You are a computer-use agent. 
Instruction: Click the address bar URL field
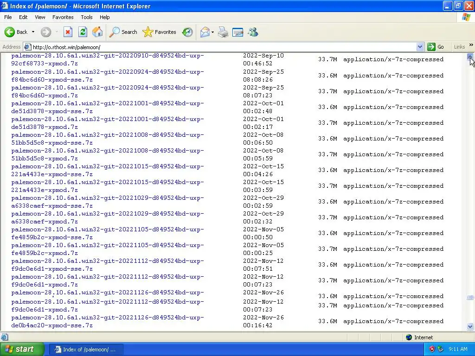point(224,47)
